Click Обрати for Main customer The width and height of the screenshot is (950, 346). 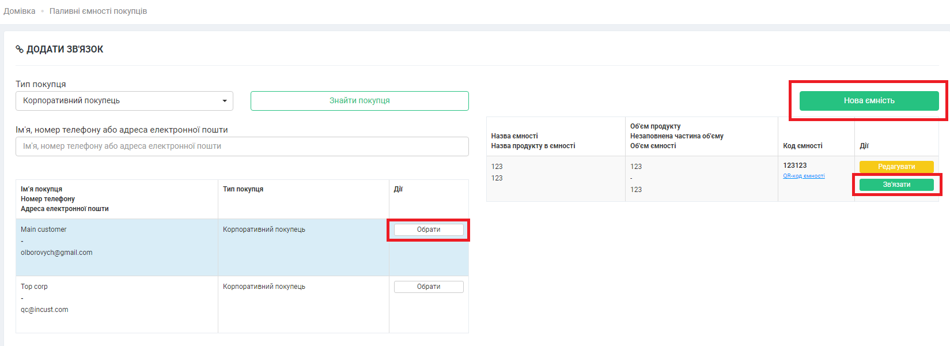tap(429, 230)
